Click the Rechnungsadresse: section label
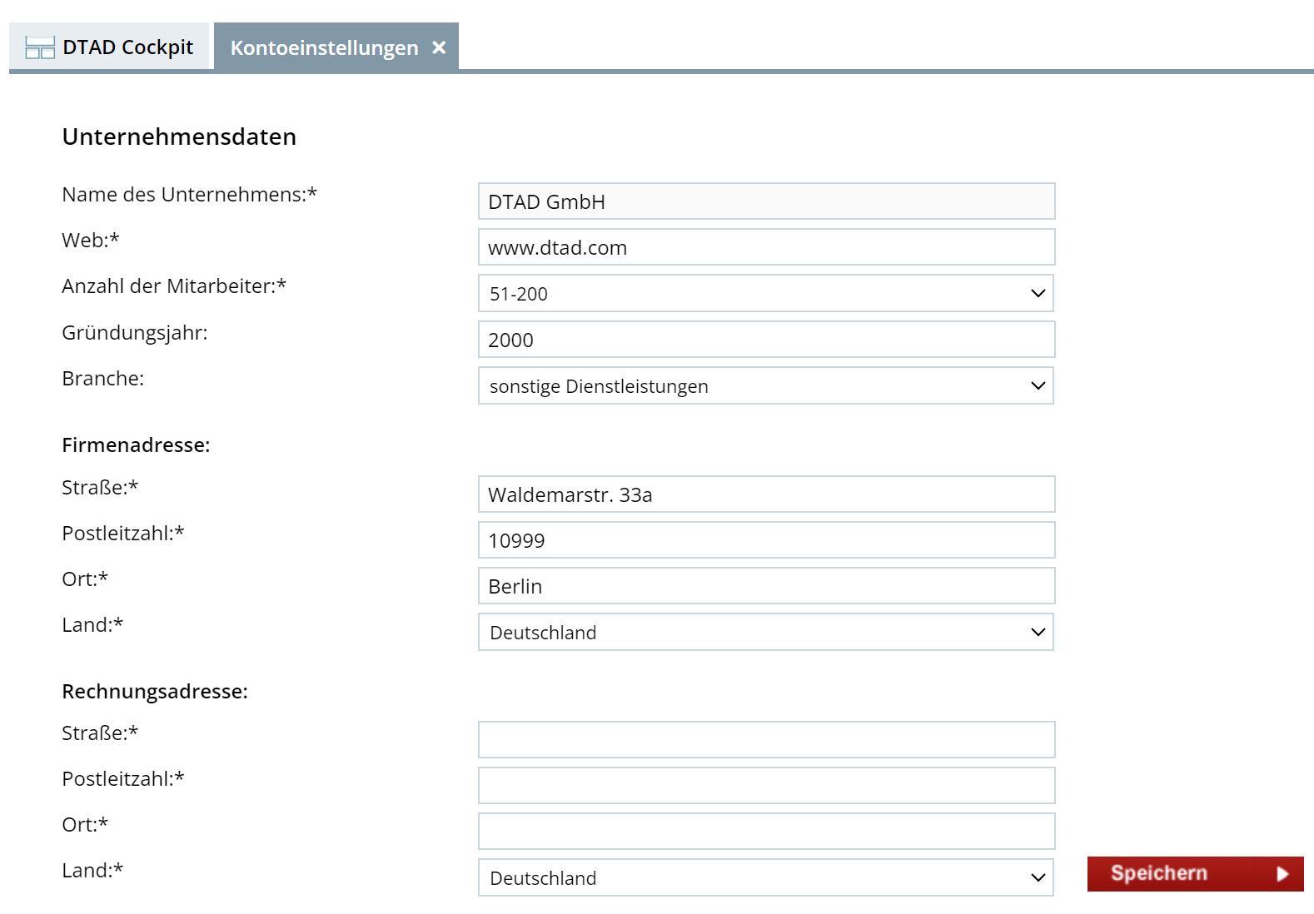 point(155,692)
